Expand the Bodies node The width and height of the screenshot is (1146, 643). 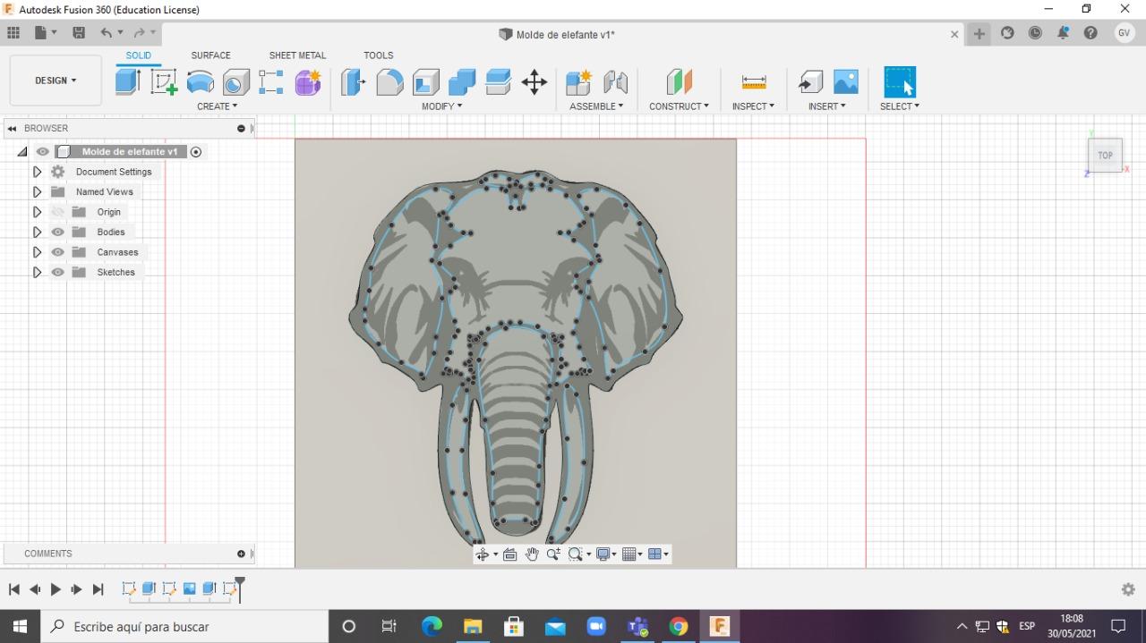(x=37, y=232)
